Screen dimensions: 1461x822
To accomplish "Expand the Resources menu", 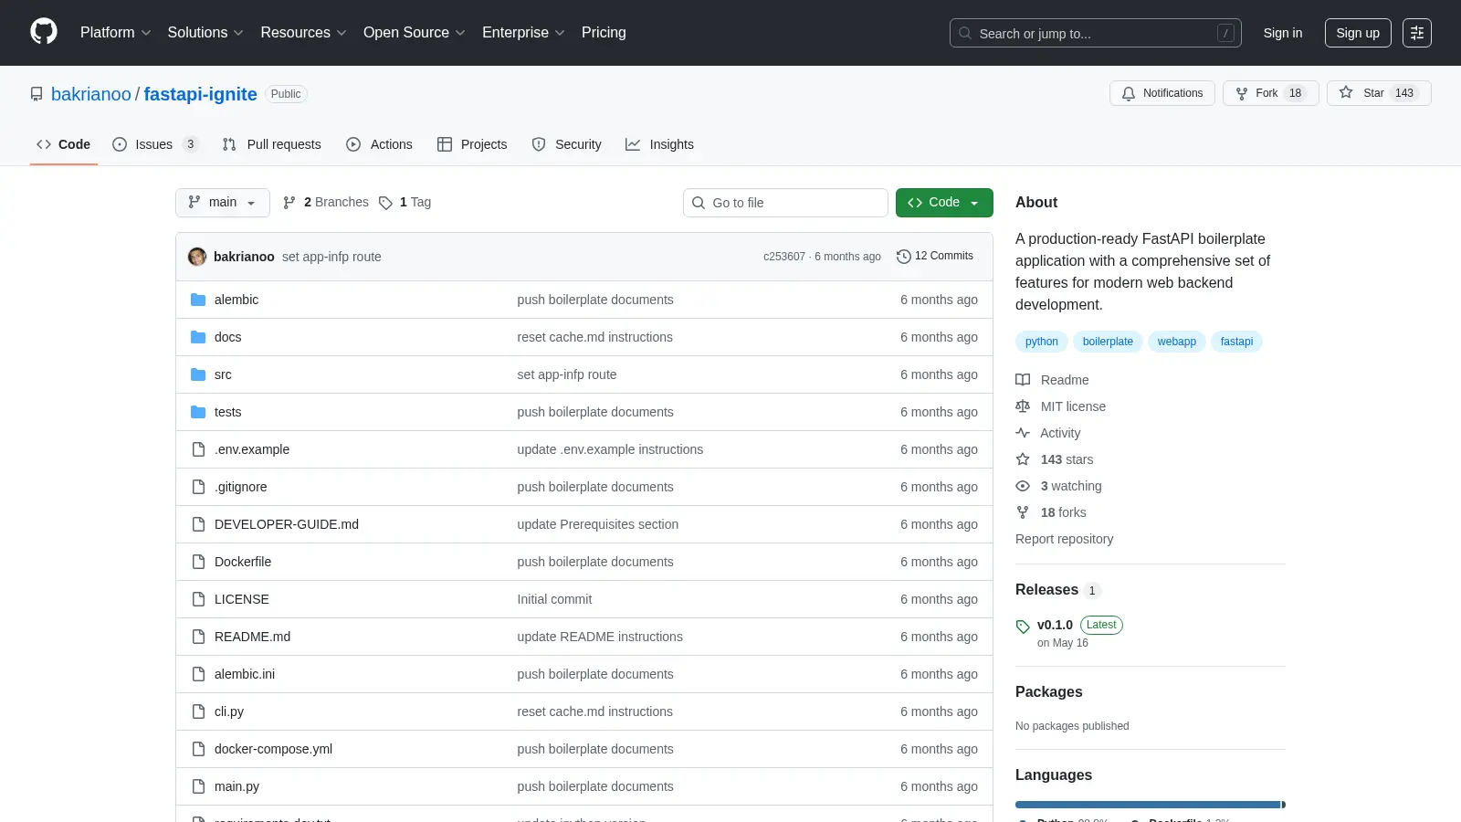I will 303,33.
